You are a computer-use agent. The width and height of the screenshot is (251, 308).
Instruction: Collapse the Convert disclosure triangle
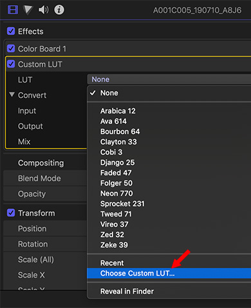pos(12,95)
